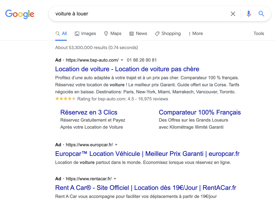Activate voice search with the microphone icon
The image size is (275, 204).
[x=248, y=14]
